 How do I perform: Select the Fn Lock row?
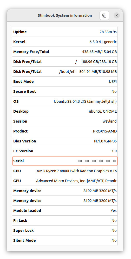click(x=65, y=221)
